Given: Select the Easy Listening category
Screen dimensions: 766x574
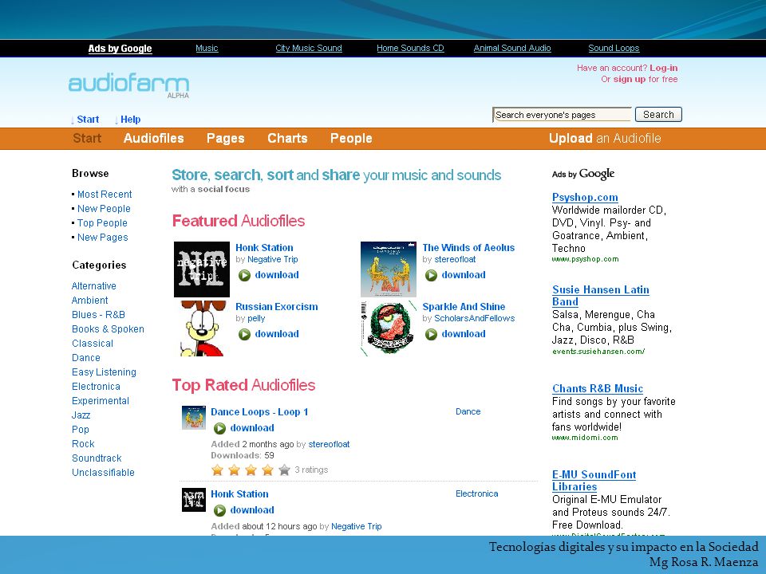Looking at the screenshot, I should pos(104,372).
